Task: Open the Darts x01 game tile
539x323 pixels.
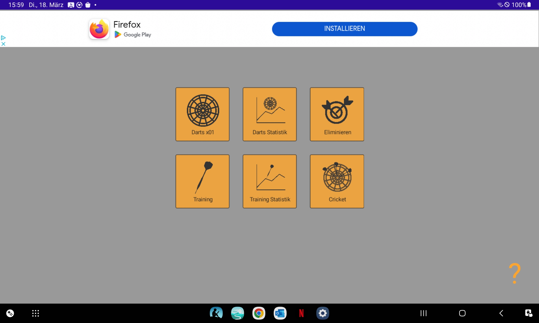Action: click(202, 114)
